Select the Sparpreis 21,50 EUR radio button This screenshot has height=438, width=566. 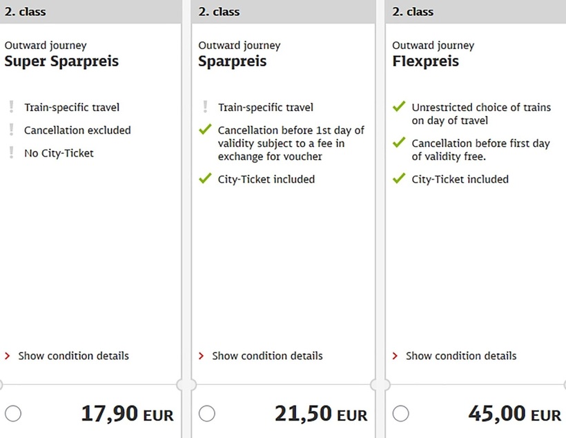point(207,414)
